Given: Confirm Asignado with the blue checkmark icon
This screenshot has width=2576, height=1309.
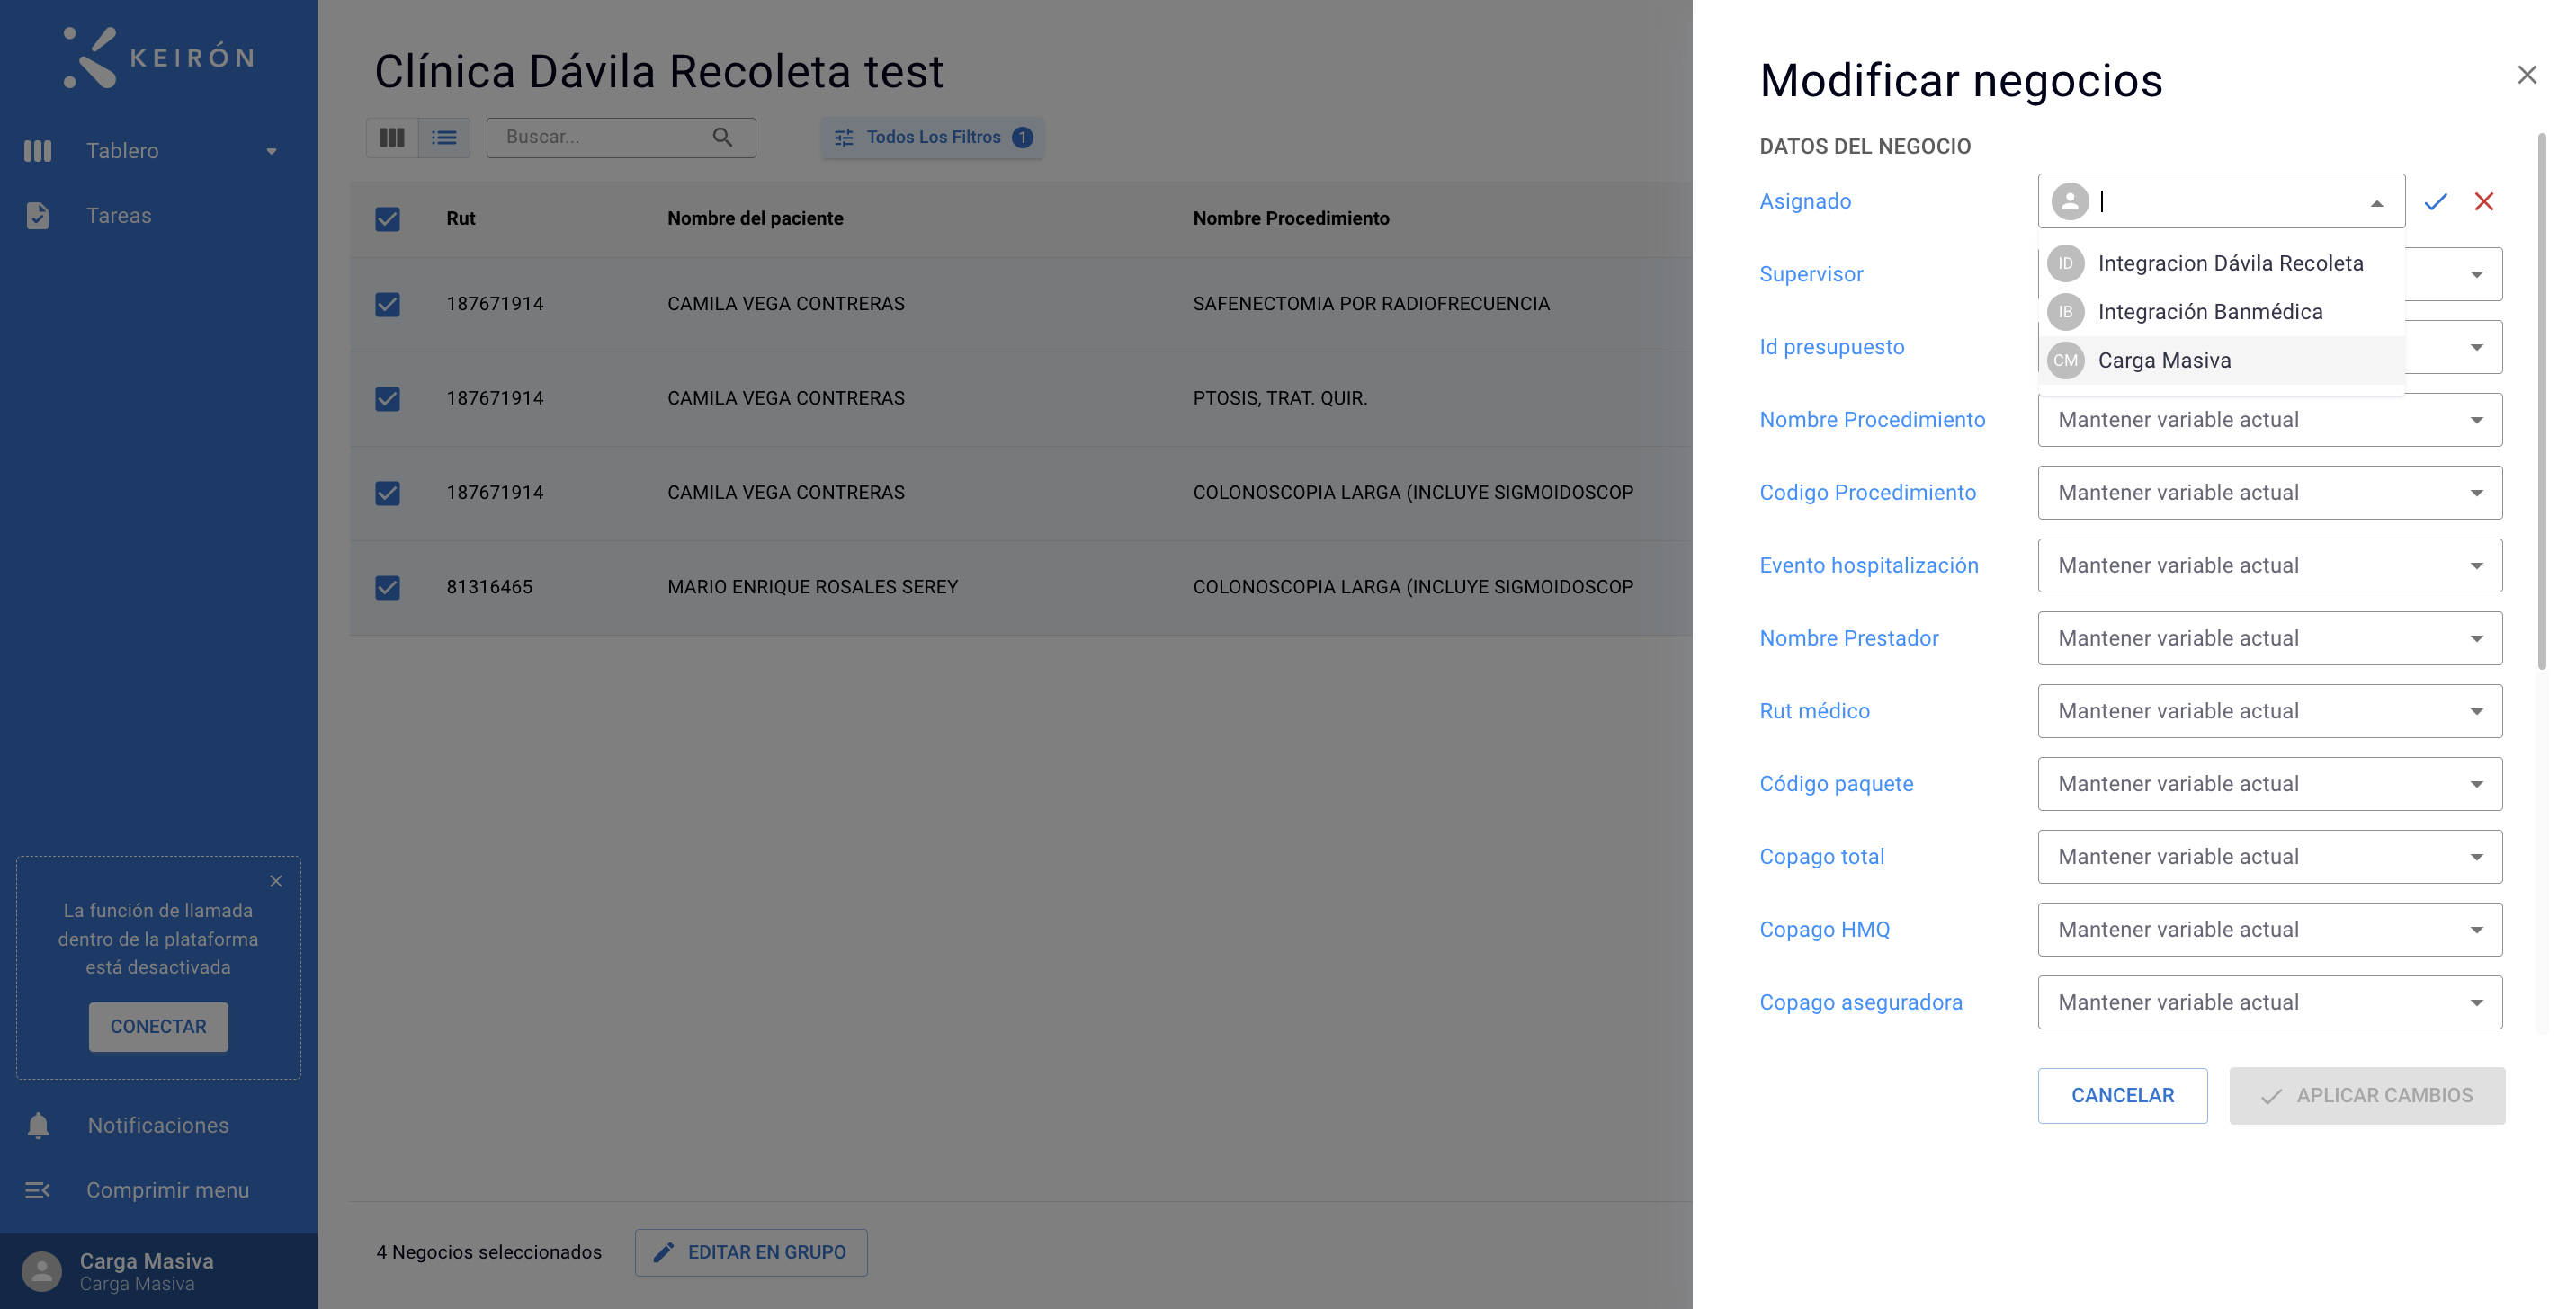Looking at the screenshot, I should point(2435,202).
